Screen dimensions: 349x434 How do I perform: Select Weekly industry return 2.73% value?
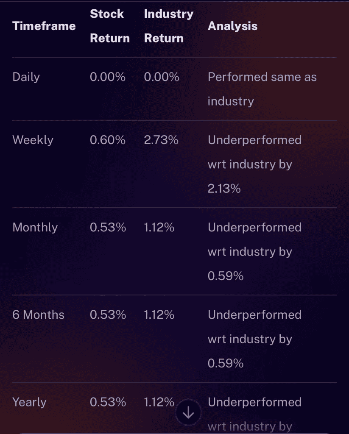pyautogui.click(x=161, y=140)
